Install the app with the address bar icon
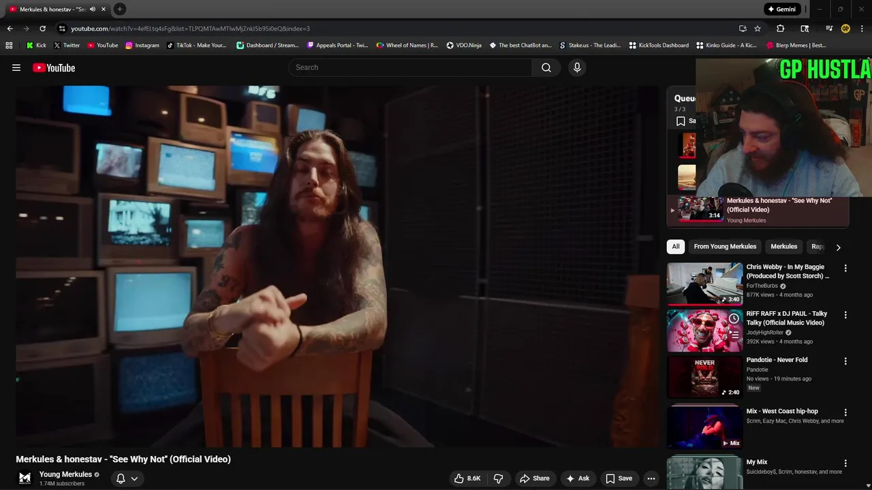 click(743, 29)
